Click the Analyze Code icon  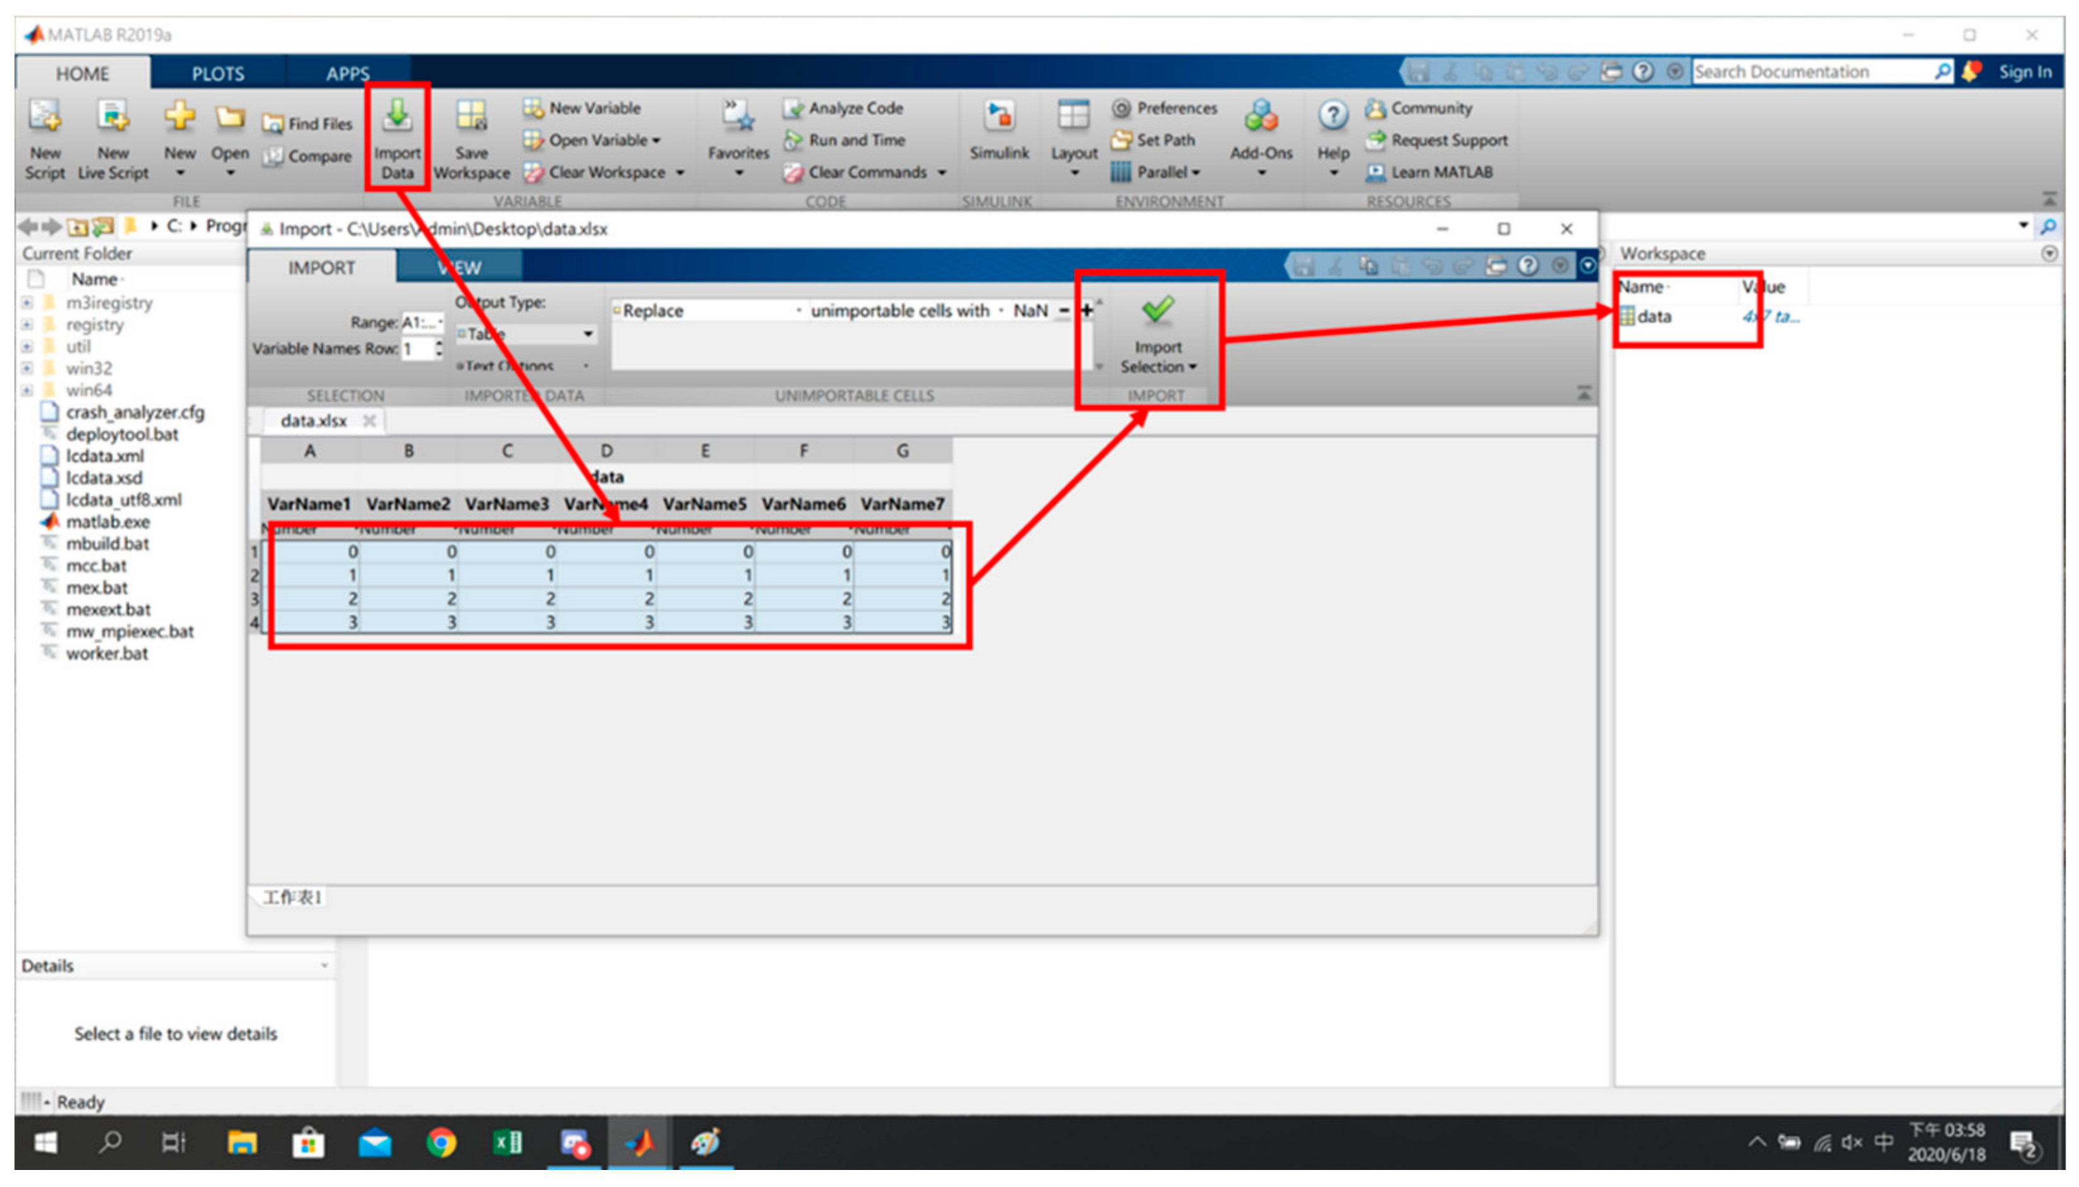792,108
